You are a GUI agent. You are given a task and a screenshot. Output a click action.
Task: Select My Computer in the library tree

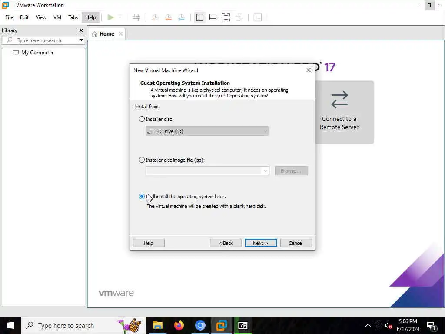(33, 53)
